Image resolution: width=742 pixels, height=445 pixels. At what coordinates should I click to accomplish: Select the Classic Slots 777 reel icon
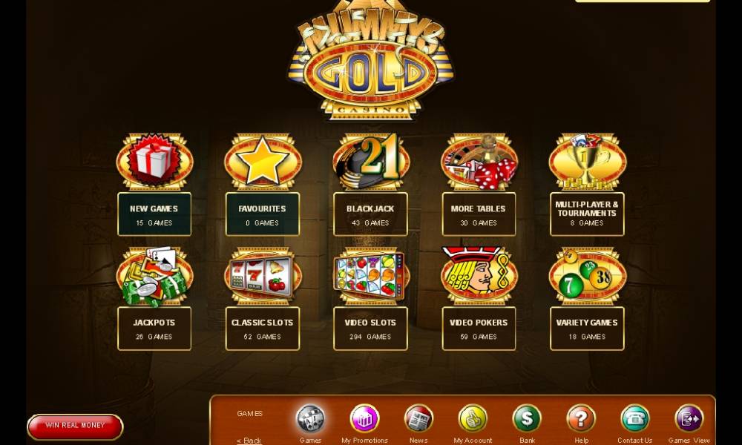tap(263, 276)
